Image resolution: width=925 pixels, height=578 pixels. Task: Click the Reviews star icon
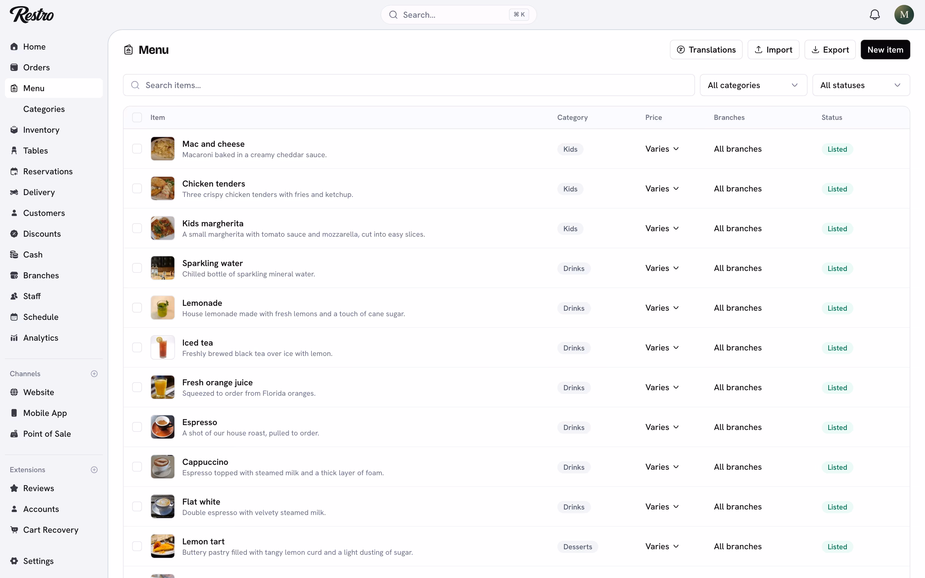[x=14, y=488]
